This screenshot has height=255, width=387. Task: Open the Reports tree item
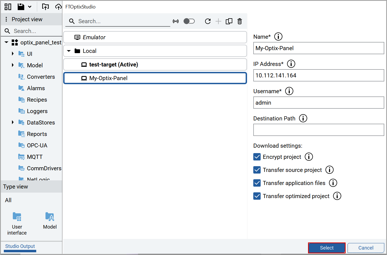click(37, 134)
